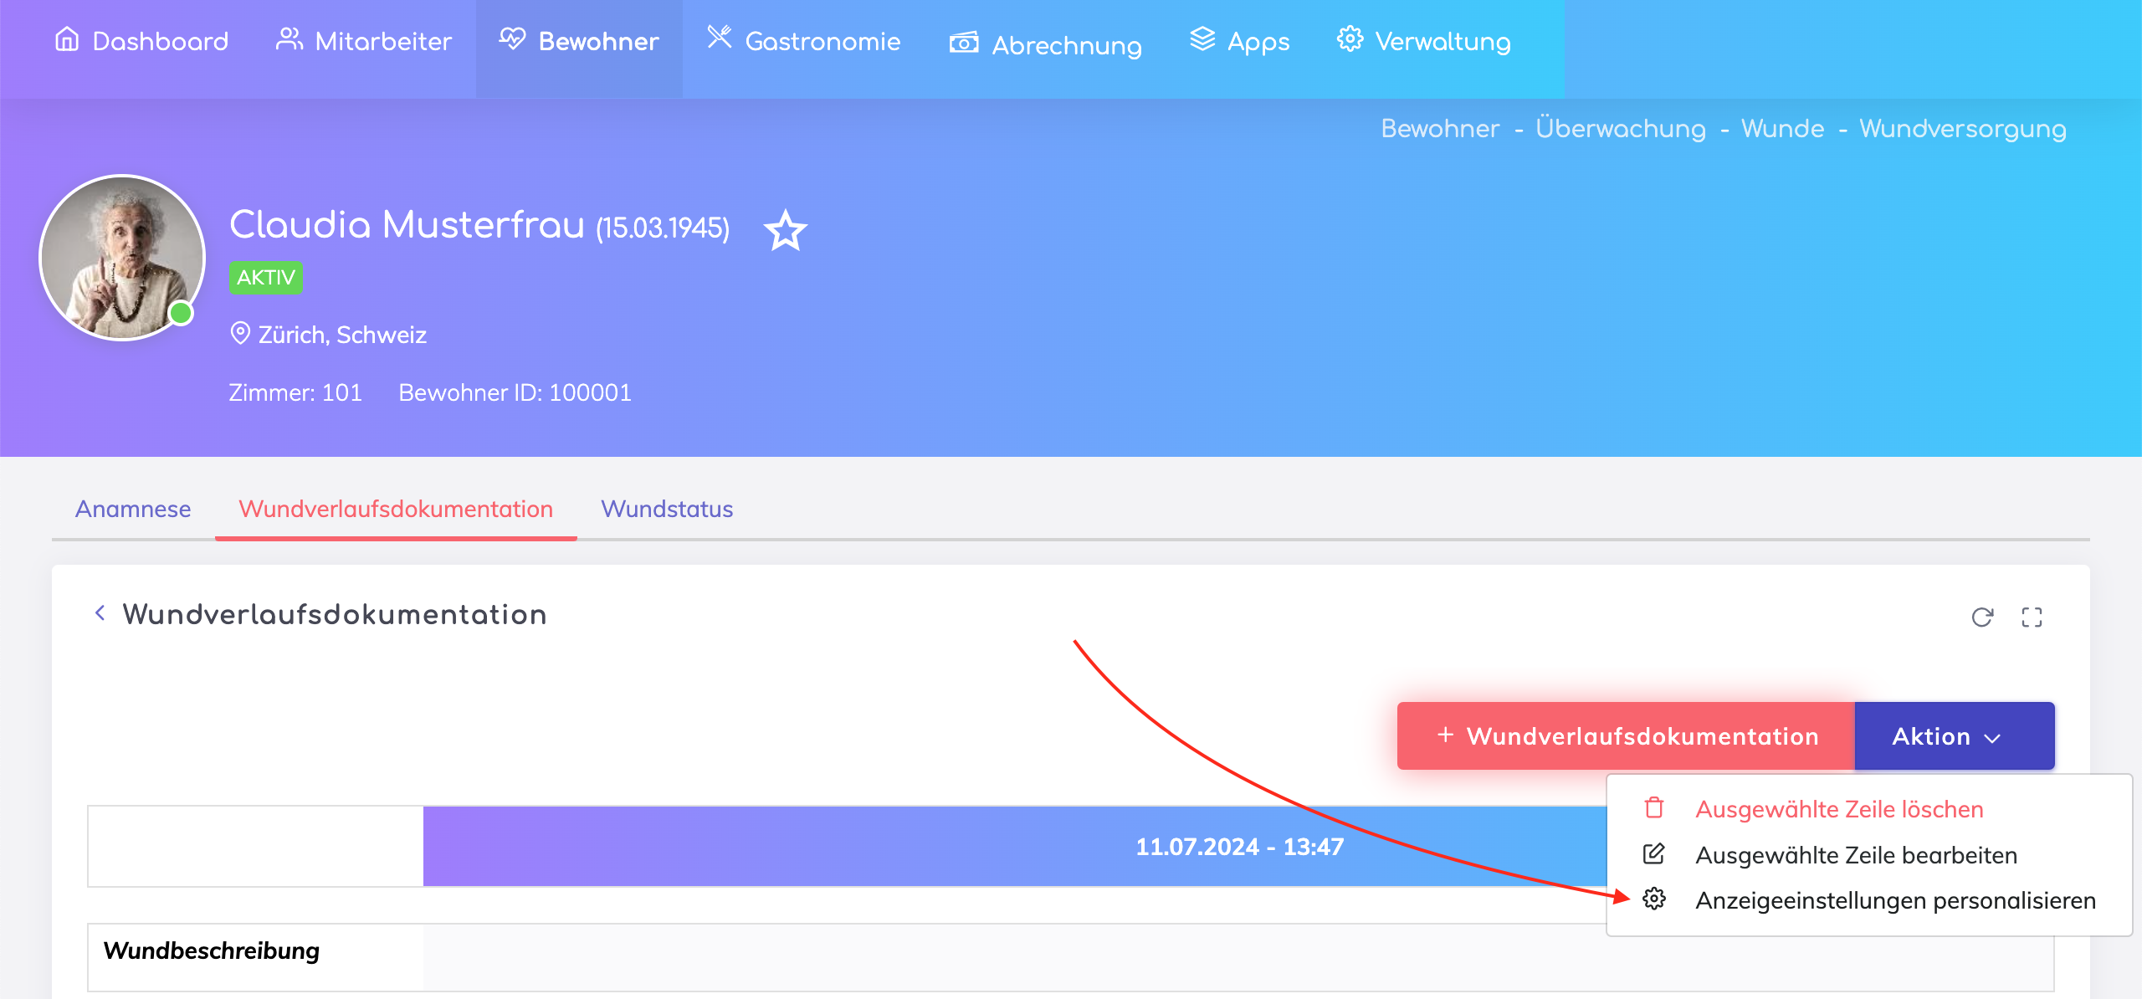Open the Apps menu in top bar

click(1240, 41)
